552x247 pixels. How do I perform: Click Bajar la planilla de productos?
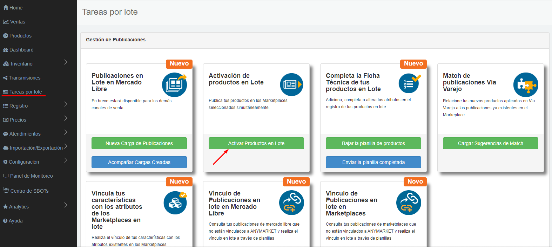pyautogui.click(x=373, y=143)
